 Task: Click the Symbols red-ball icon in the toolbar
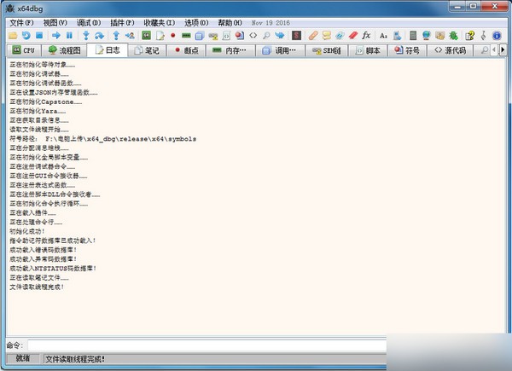(240, 35)
